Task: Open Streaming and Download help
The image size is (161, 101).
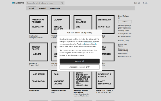Action: click(123, 50)
